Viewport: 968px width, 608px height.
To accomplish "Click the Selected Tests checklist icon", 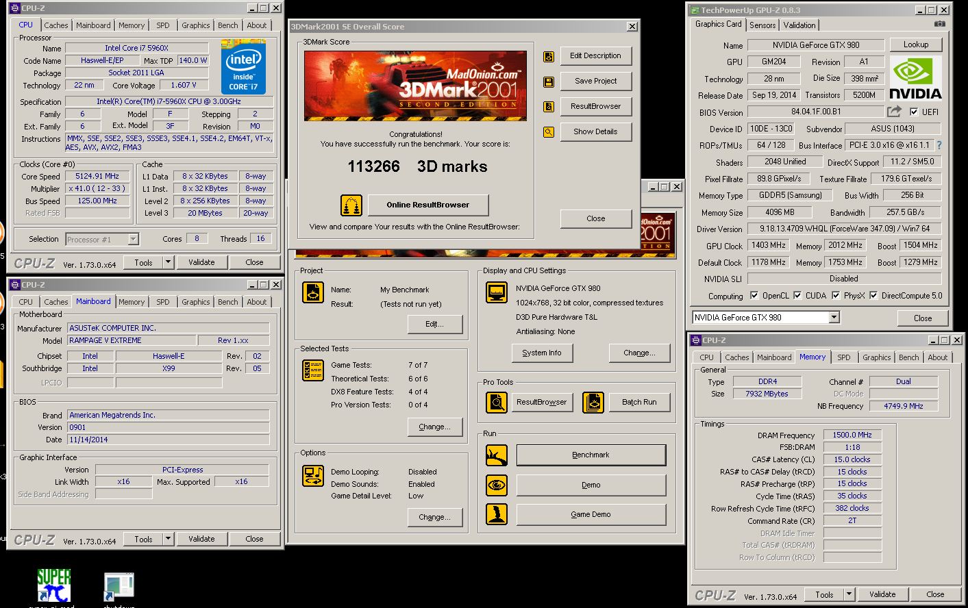I will coord(312,370).
